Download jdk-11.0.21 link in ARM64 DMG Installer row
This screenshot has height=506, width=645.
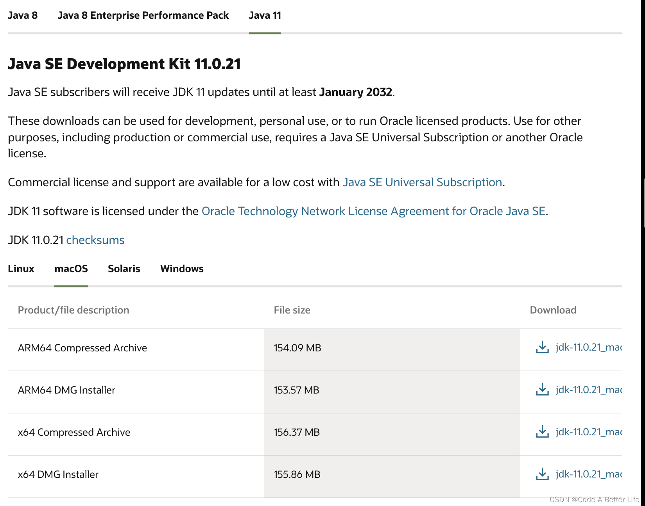pyautogui.click(x=589, y=389)
